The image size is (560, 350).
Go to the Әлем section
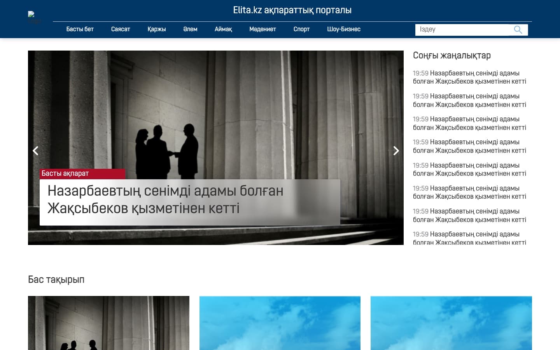[190, 29]
